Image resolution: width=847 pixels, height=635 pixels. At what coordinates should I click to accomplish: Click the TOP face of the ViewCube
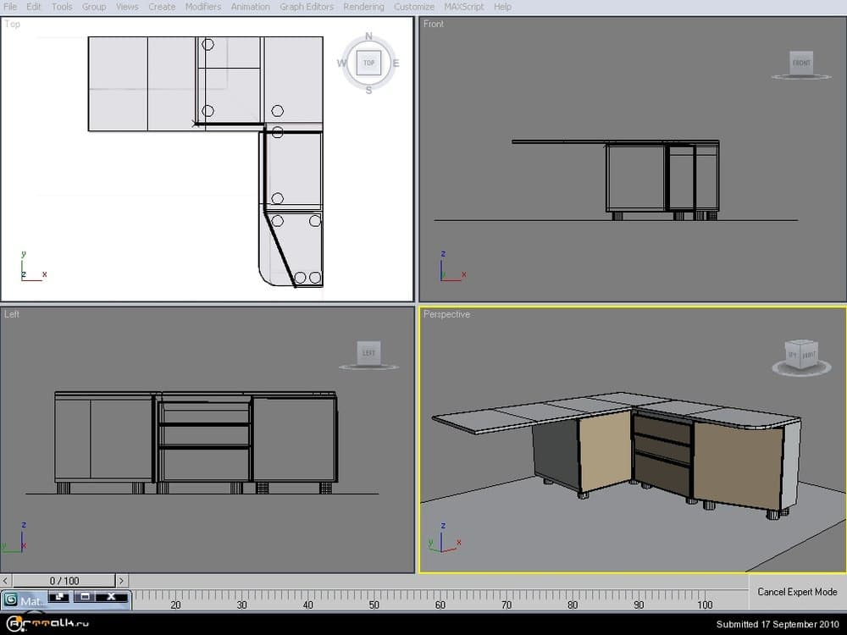368,63
